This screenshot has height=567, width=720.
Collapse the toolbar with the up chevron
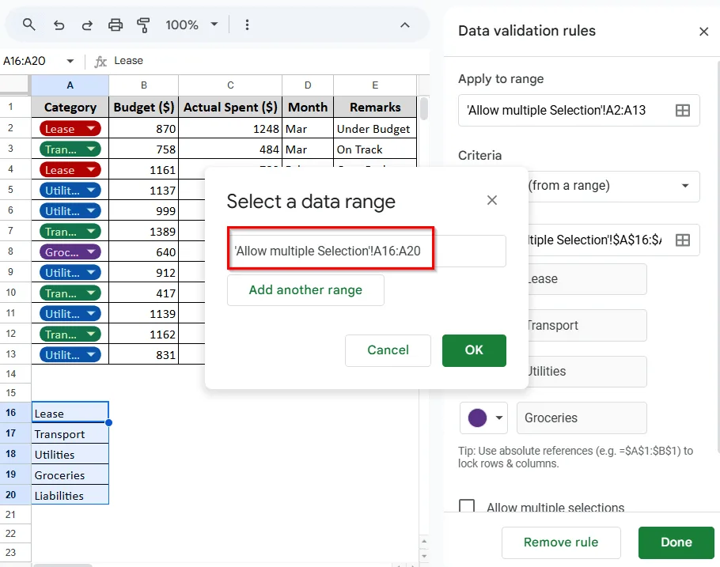(404, 25)
